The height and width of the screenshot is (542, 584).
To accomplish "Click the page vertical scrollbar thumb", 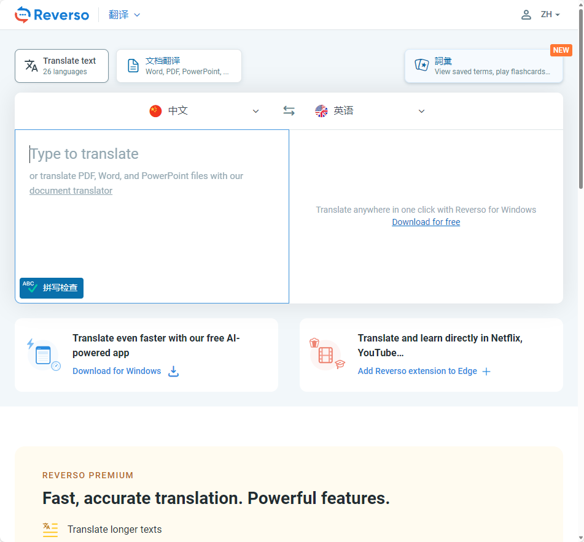I will [581, 99].
